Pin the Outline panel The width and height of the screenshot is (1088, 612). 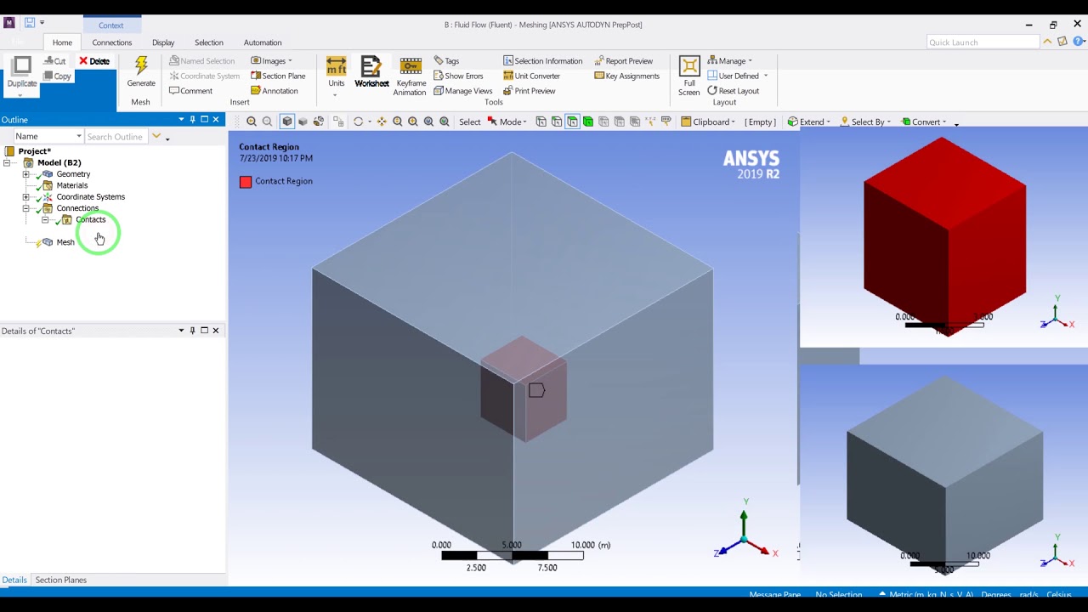[193, 120]
